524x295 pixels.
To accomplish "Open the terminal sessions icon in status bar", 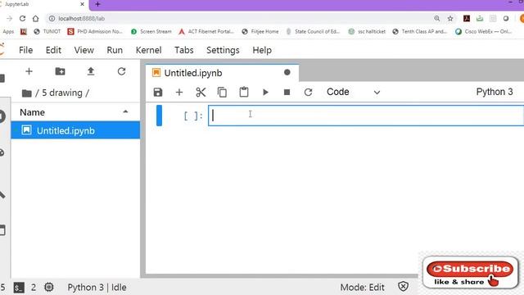I will coord(19,288).
